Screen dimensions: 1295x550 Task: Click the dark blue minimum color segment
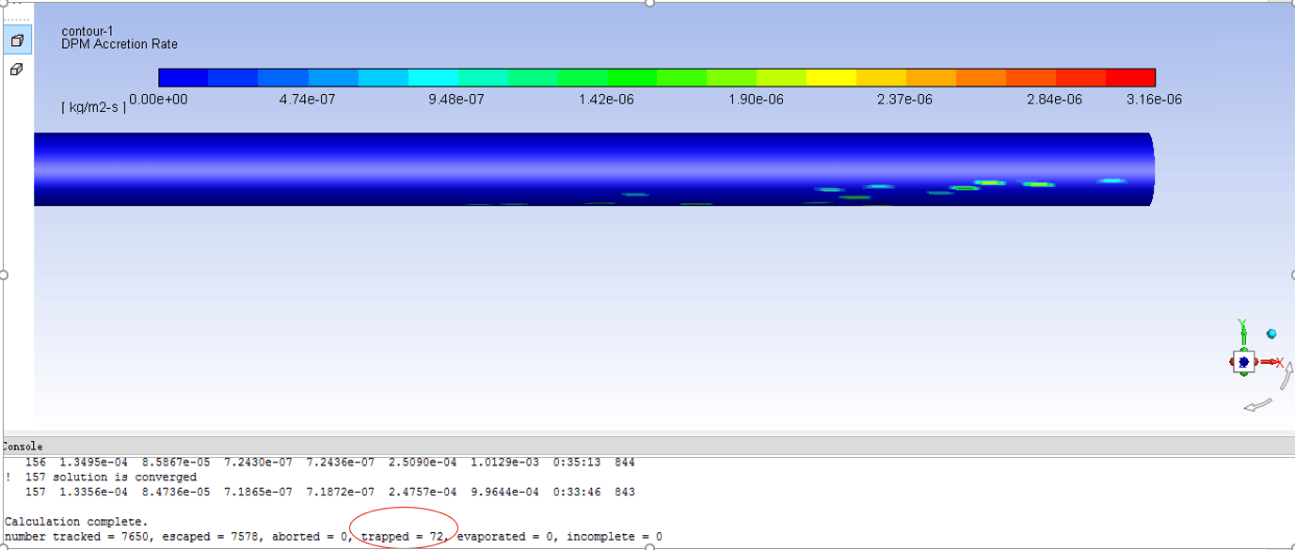pos(183,77)
